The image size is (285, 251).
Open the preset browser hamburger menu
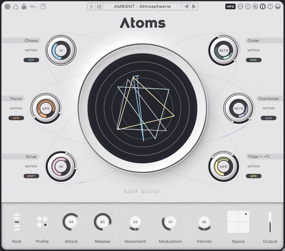pyautogui.click(x=91, y=6)
